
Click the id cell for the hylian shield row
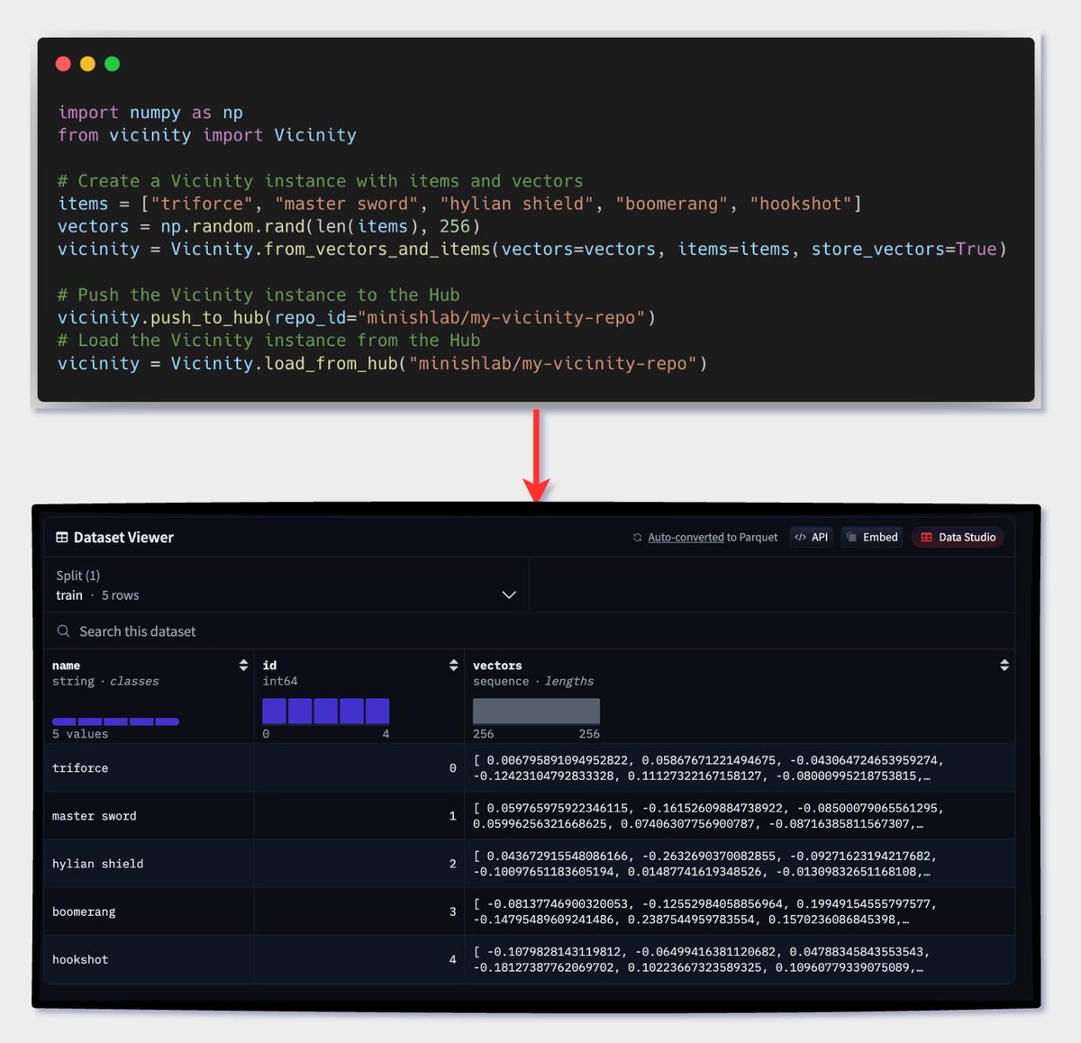tap(359, 864)
